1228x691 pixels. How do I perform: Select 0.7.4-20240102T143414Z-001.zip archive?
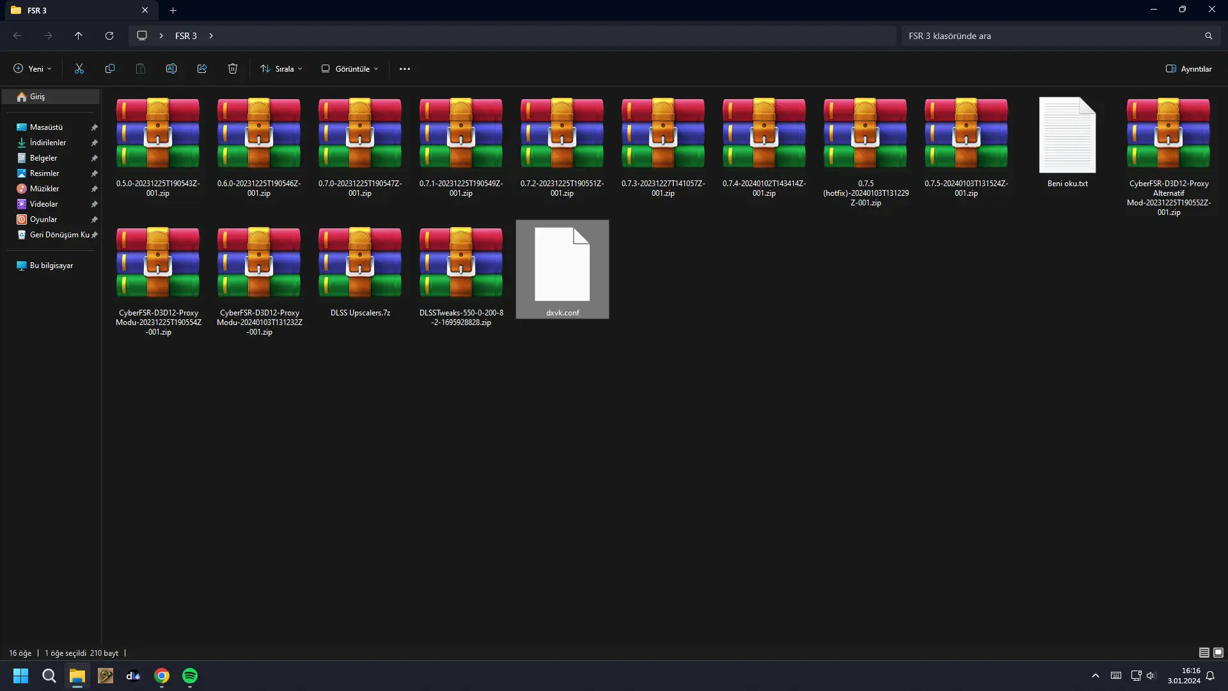coord(764,148)
